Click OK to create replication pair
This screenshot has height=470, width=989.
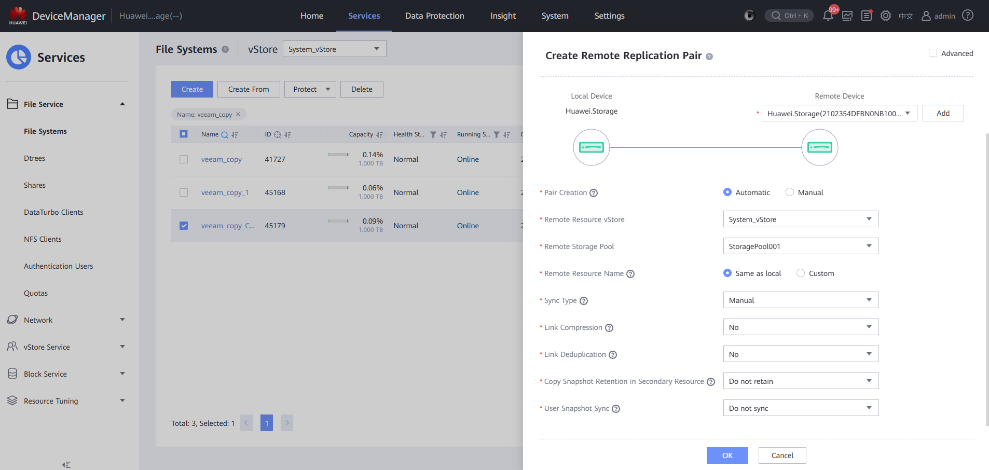click(x=727, y=455)
